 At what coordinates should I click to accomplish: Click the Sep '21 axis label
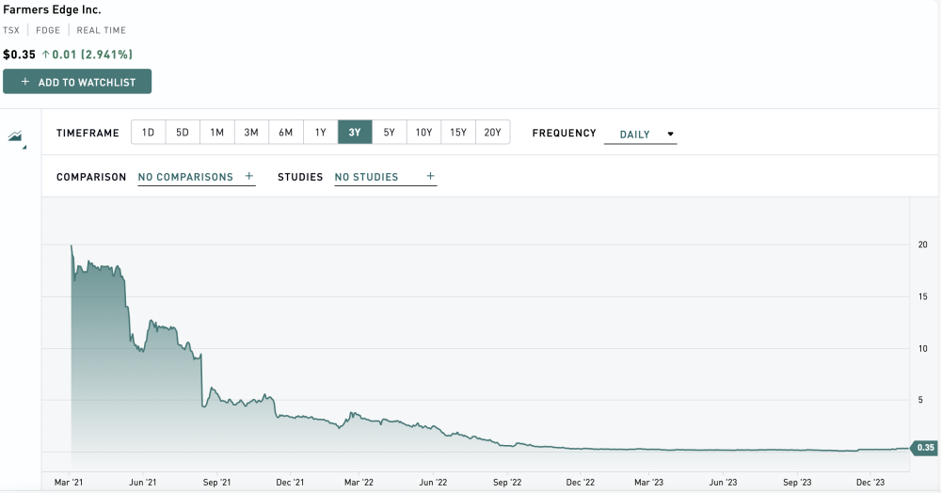pyautogui.click(x=216, y=483)
